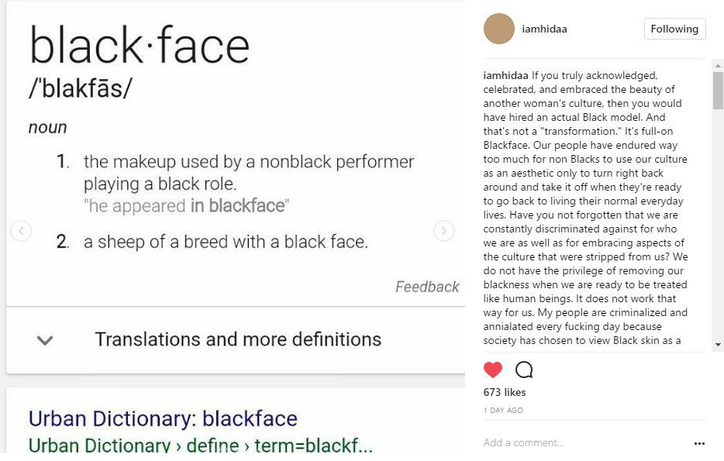Image resolution: width=724 pixels, height=461 pixels.
Task: Open the three-dots more options menu
Action: (x=699, y=443)
